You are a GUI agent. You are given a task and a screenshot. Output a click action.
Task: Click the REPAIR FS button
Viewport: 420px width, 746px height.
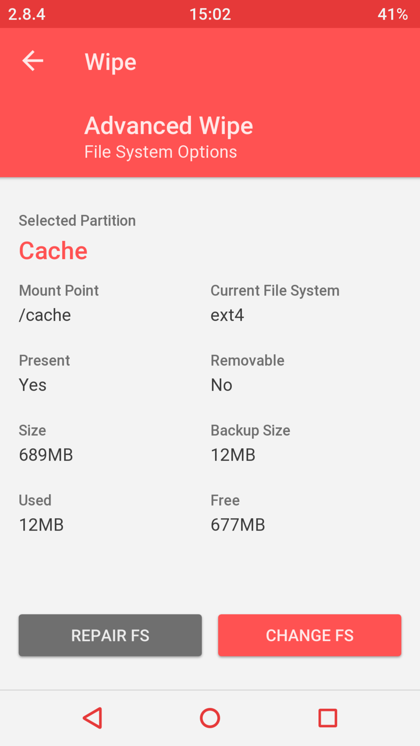110,635
